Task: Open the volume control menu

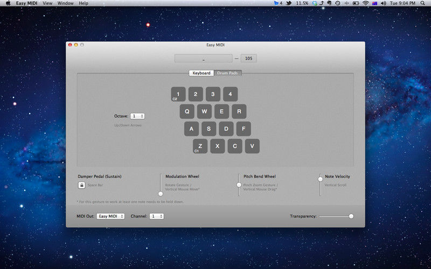Action: (384, 3)
